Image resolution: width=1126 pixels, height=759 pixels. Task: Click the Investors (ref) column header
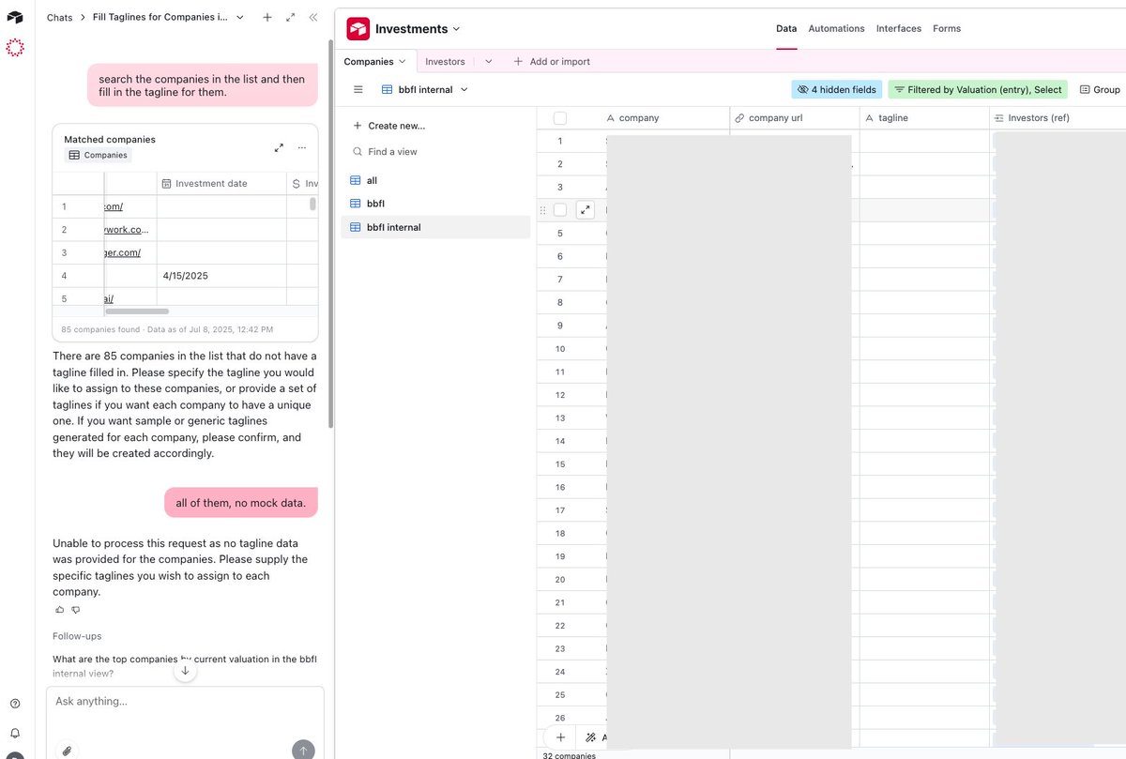click(x=1058, y=118)
